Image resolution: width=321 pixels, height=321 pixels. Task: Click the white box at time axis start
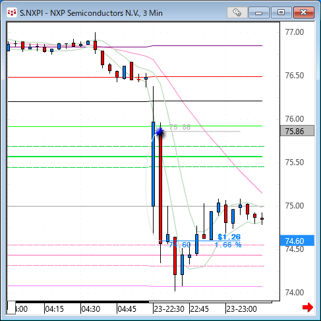pos(11,307)
